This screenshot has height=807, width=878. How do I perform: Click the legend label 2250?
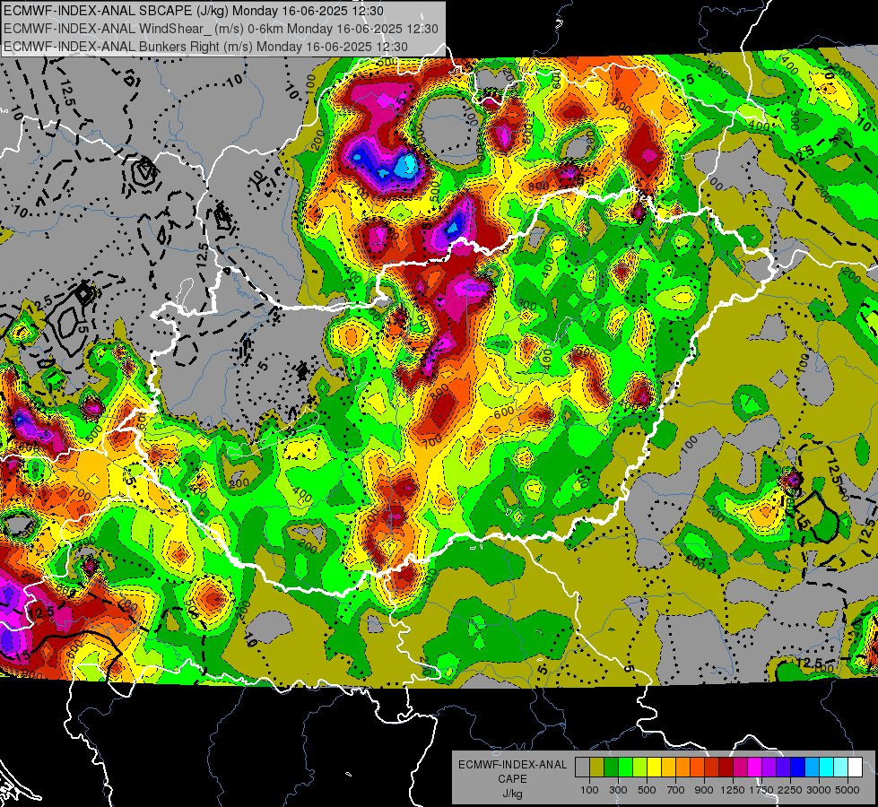pos(790,790)
